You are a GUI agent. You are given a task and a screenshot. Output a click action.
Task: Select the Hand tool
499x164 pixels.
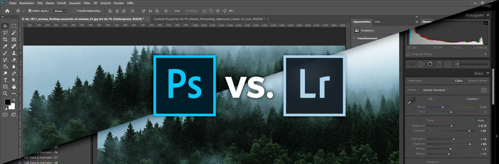(14, 87)
